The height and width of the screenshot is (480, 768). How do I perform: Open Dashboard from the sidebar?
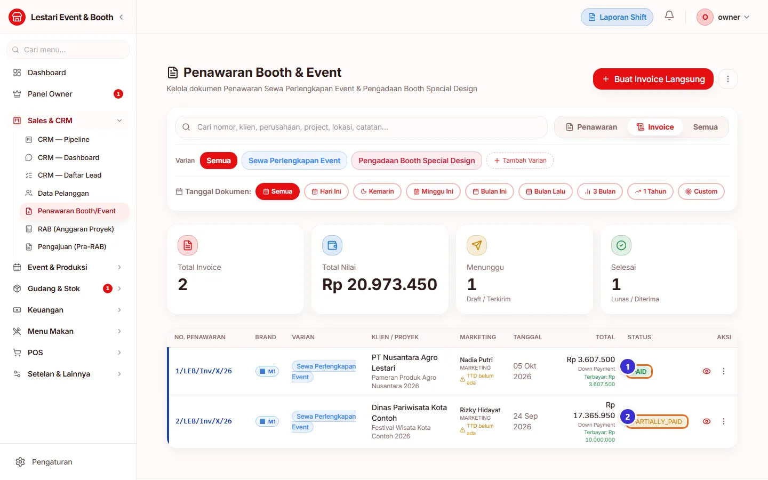(68, 73)
